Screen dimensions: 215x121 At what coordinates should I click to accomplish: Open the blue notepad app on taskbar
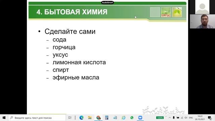[x=115, y=118]
